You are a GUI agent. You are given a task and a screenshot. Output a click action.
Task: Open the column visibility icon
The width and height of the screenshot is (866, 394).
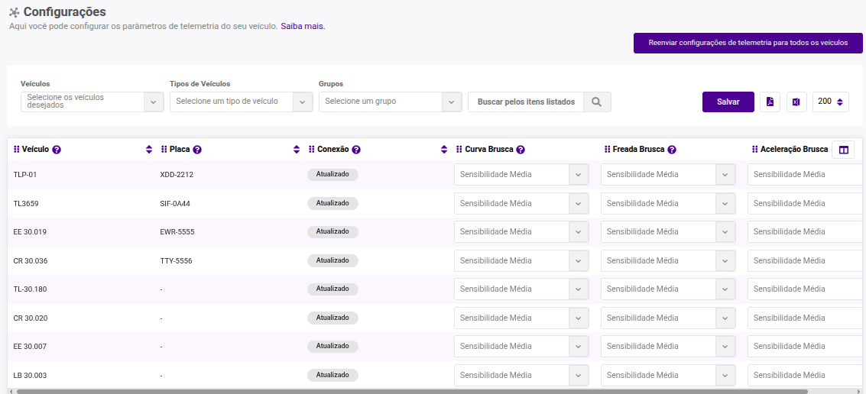pos(843,150)
